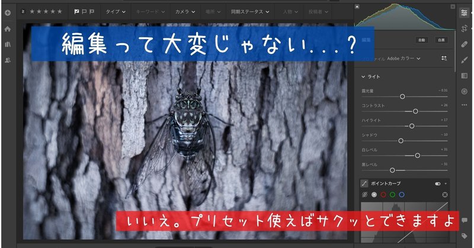Select the Brush tool
474x248 pixels.
pos(465,60)
